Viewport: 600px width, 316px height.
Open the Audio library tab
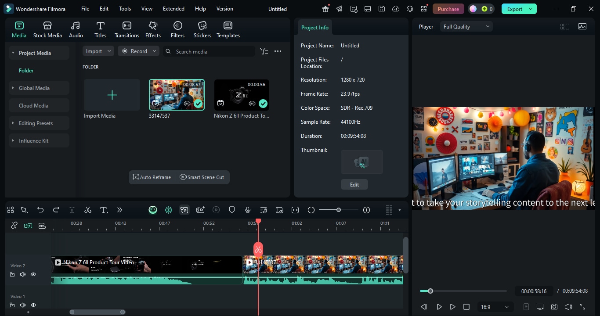tap(76, 29)
